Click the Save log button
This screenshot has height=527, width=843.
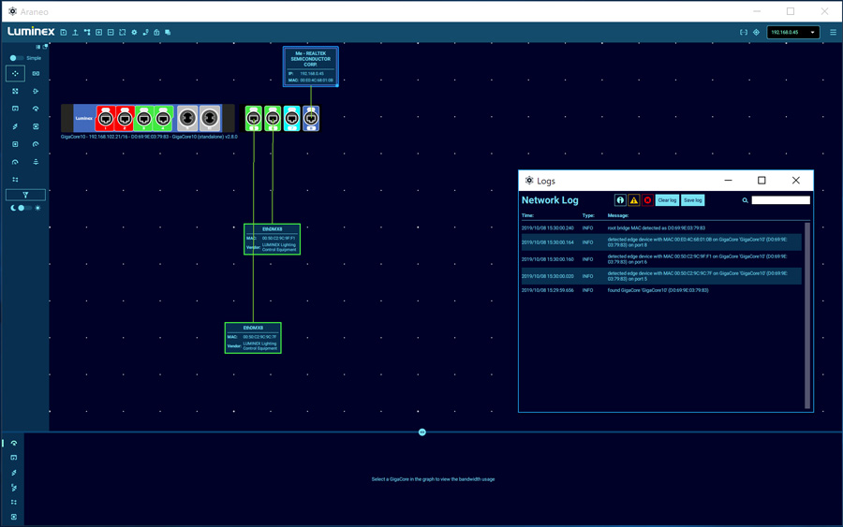click(x=692, y=199)
